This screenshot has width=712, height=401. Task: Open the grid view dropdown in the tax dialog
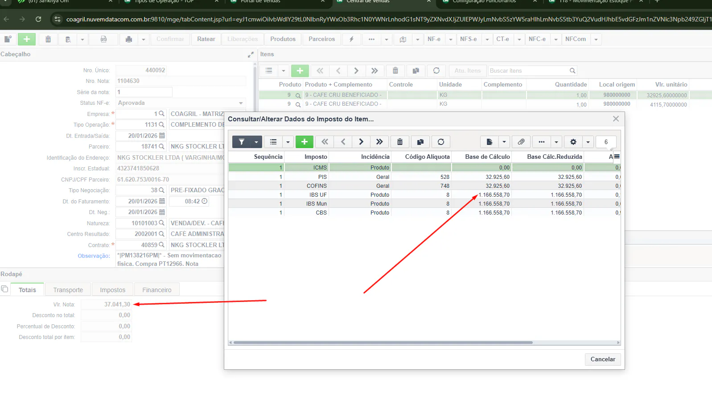[288, 142]
